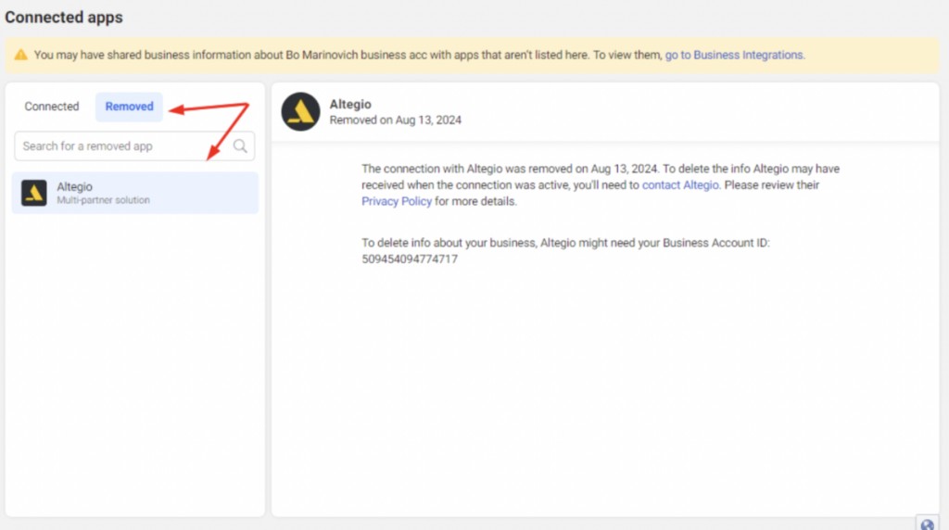The height and width of the screenshot is (530, 949).
Task: Click the 'To delete info about your business' sentence
Action: click(565, 243)
